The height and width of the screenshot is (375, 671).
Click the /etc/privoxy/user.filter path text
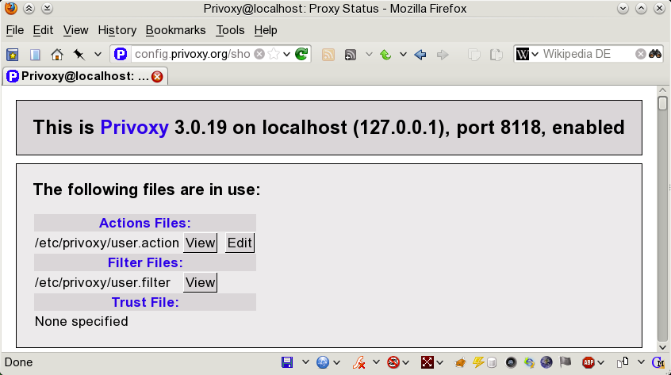[102, 283]
